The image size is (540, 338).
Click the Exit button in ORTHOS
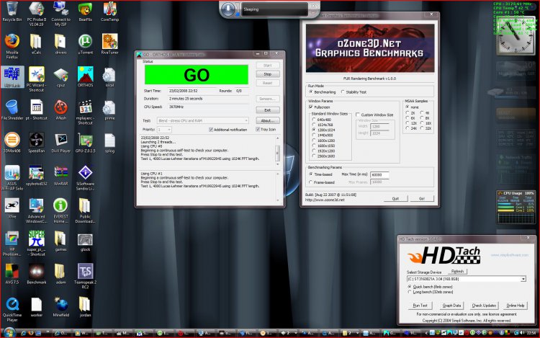(268, 110)
